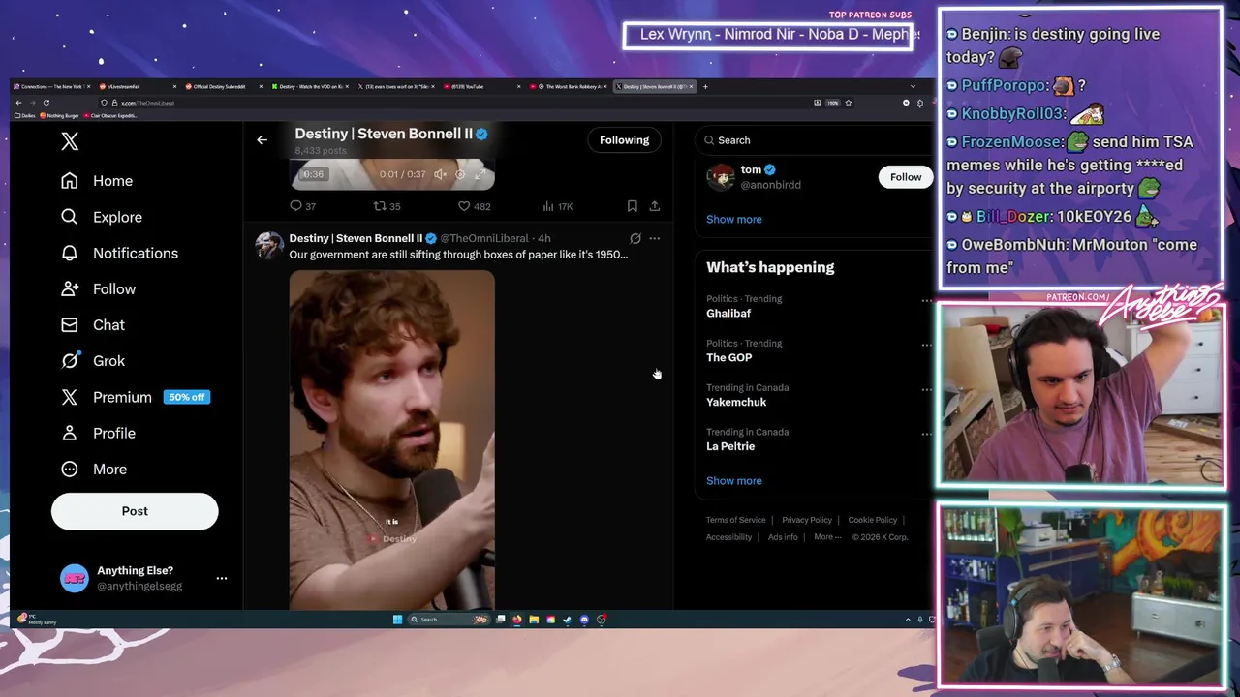1240x697 pixels.
Task: Open a new browser tab
Action: tap(705, 87)
